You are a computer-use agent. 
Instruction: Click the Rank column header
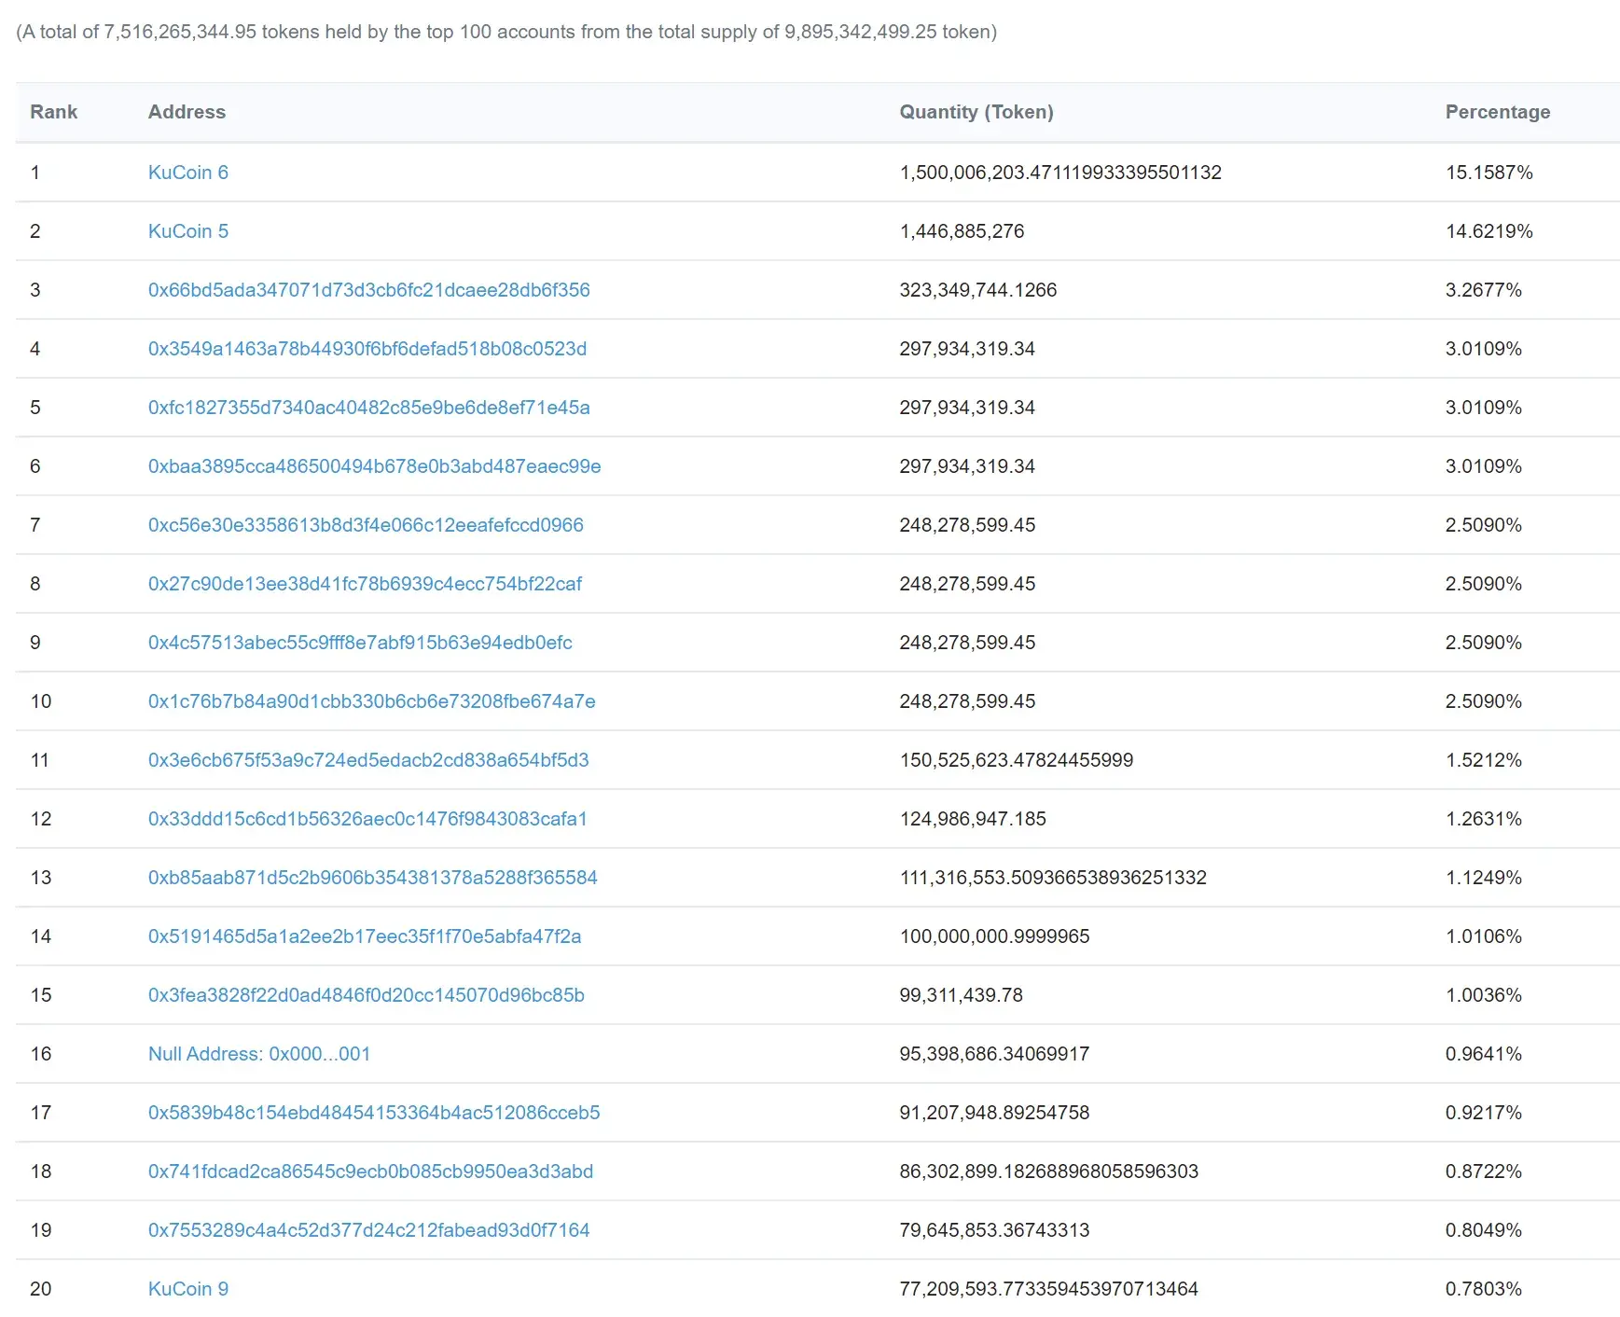(53, 112)
